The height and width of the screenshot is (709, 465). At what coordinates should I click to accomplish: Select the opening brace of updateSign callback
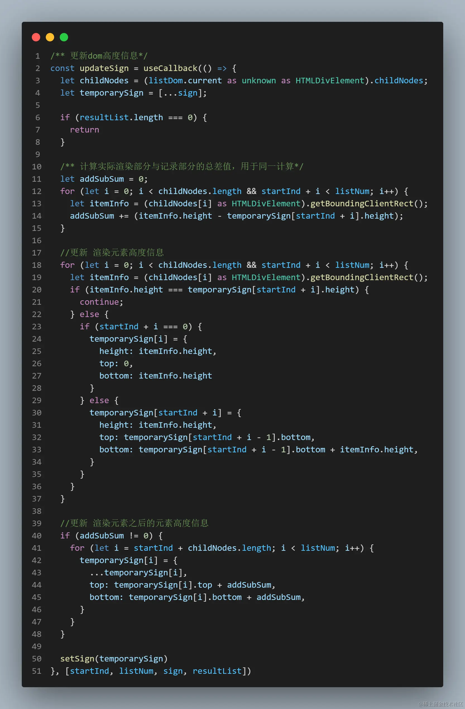(x=234, y=68)
